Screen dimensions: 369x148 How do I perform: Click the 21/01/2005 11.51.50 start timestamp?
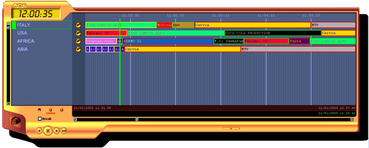click(92, 108)
